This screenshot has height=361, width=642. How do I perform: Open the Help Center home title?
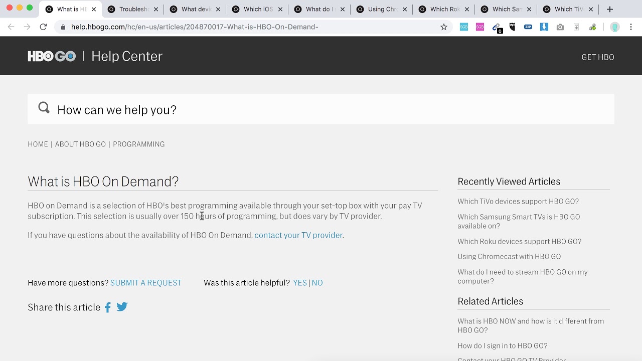pos(127,56)
